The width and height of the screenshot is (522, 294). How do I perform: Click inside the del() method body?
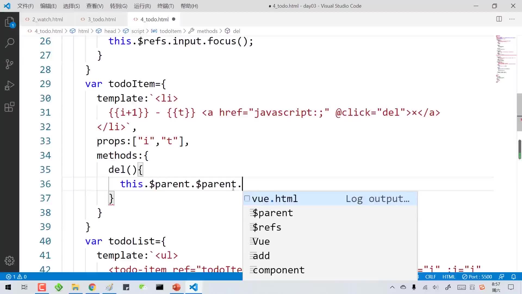[x=181, y=183]
